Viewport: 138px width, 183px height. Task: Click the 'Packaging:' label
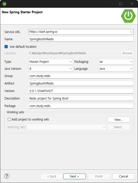(82, 61)
